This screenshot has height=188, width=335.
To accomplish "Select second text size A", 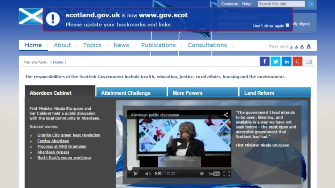I will pos(296,47).
